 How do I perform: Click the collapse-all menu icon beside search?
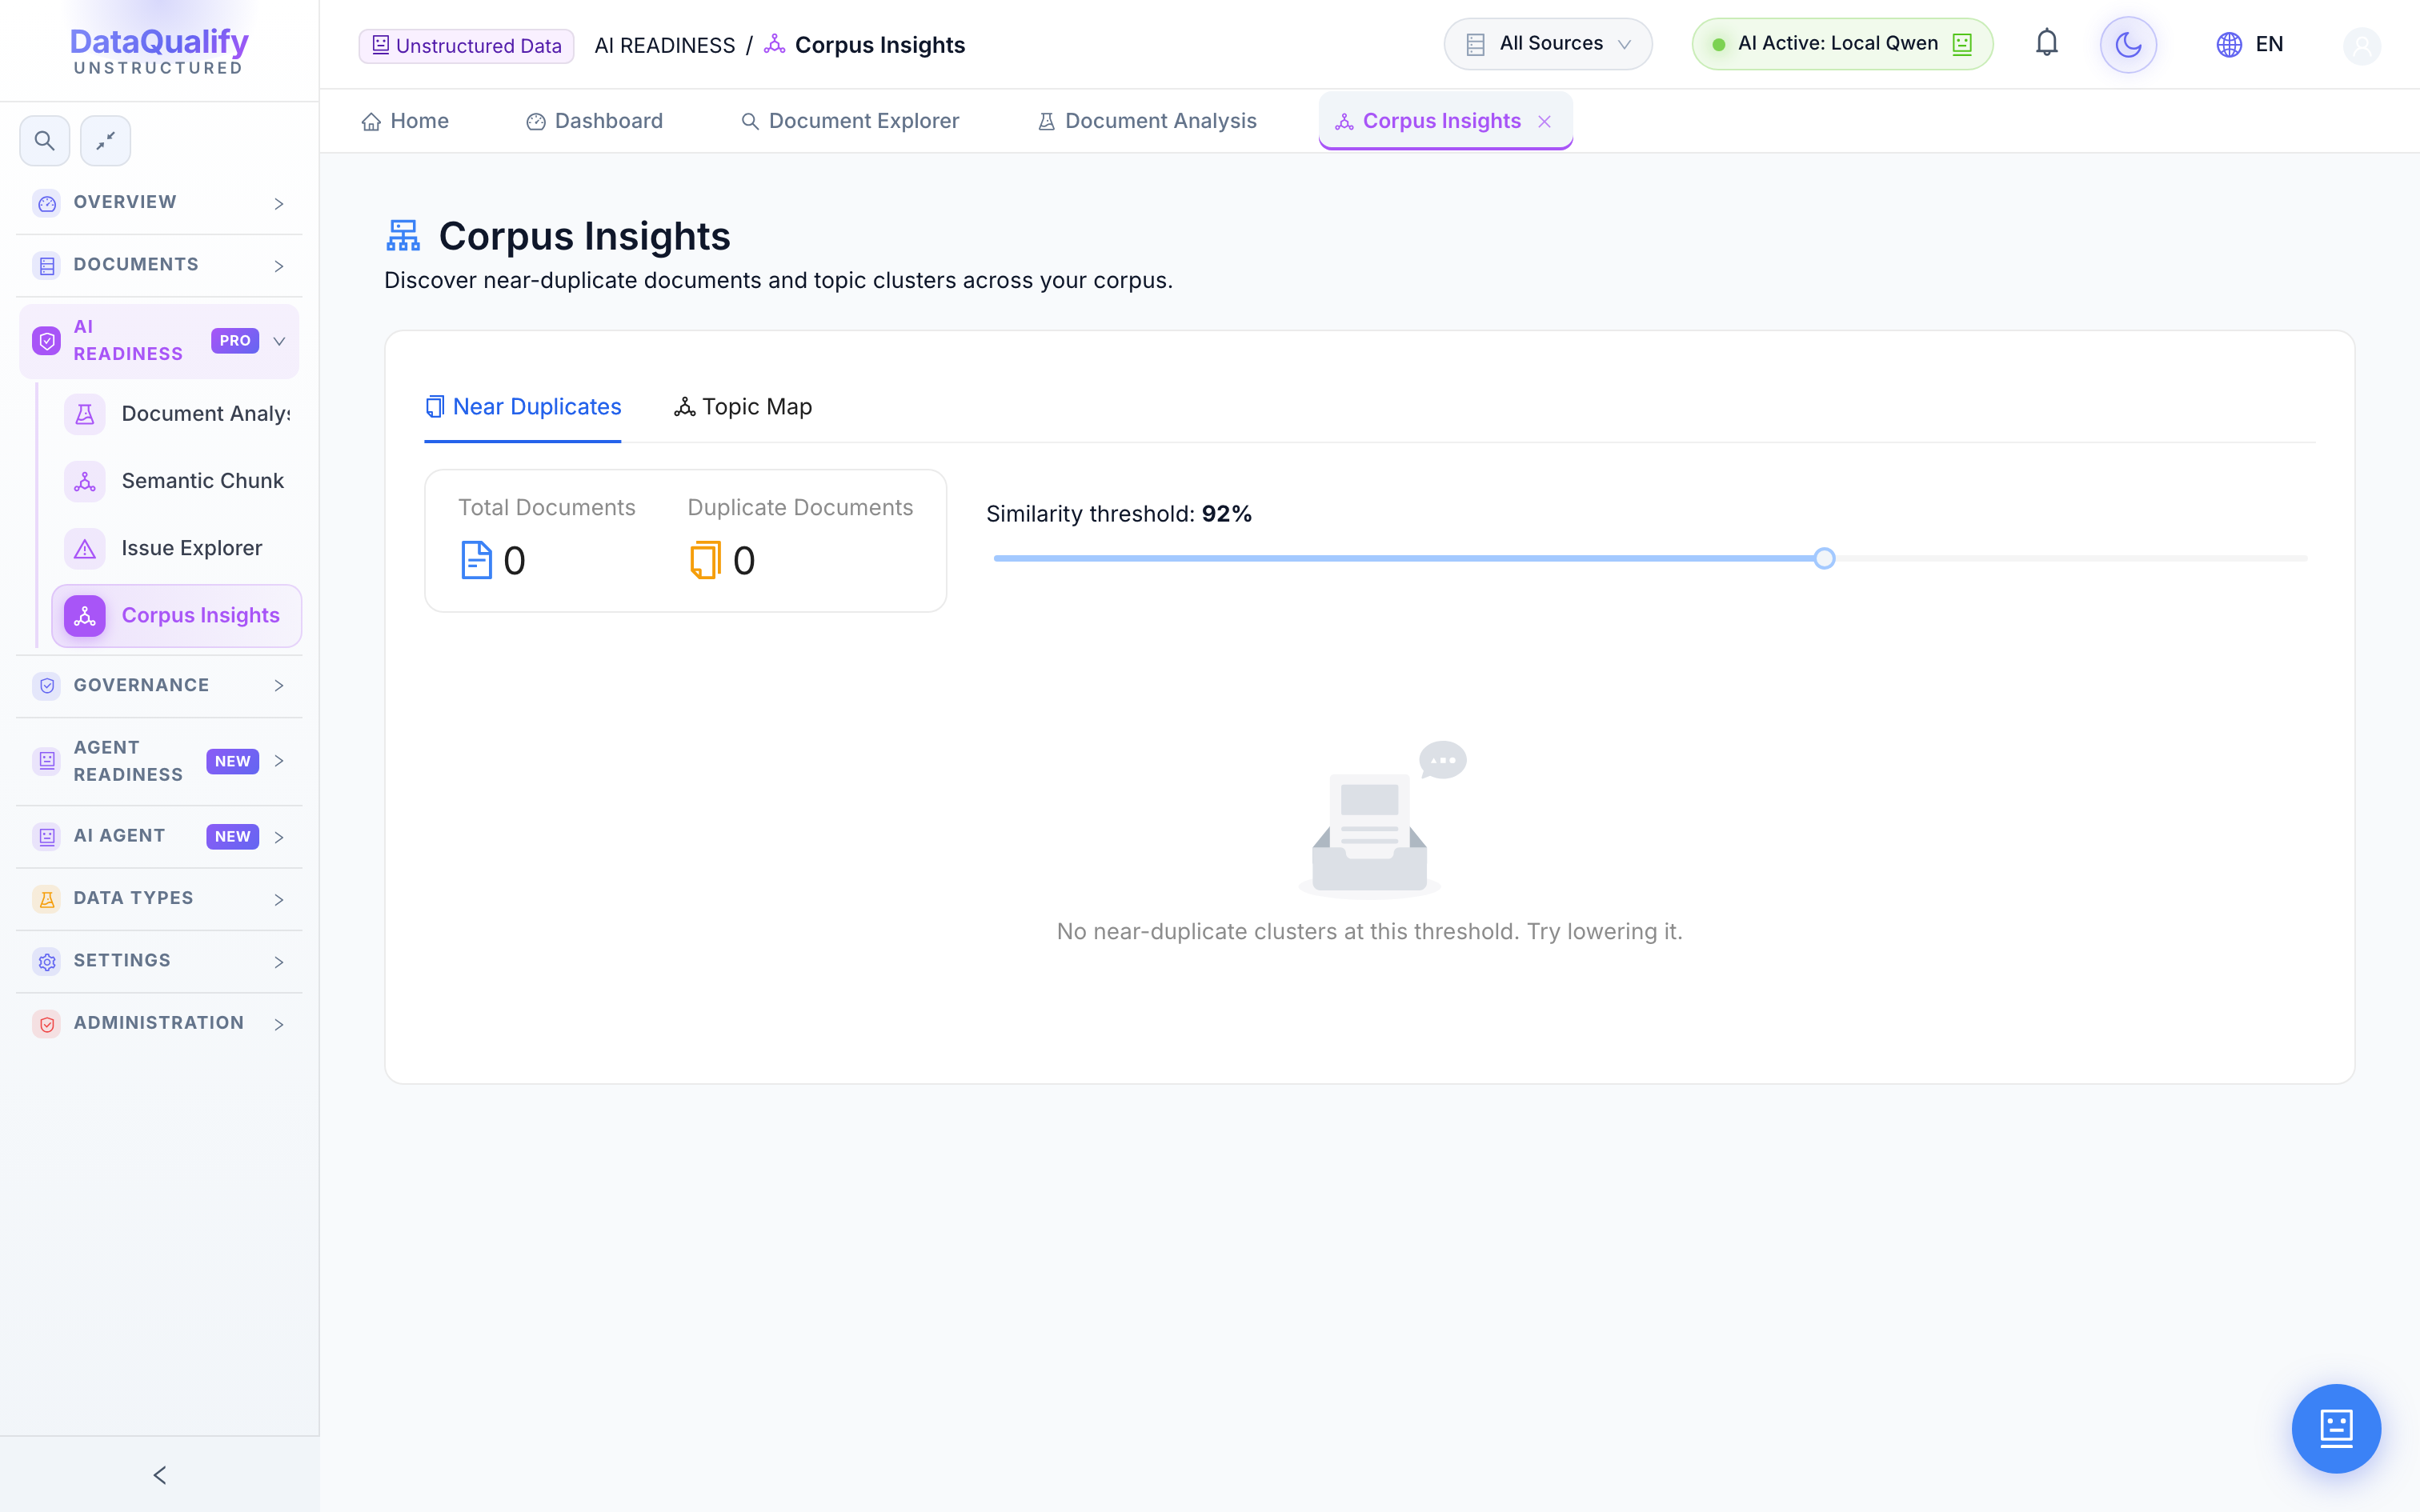pyautogui.click(x=106, y=141)
